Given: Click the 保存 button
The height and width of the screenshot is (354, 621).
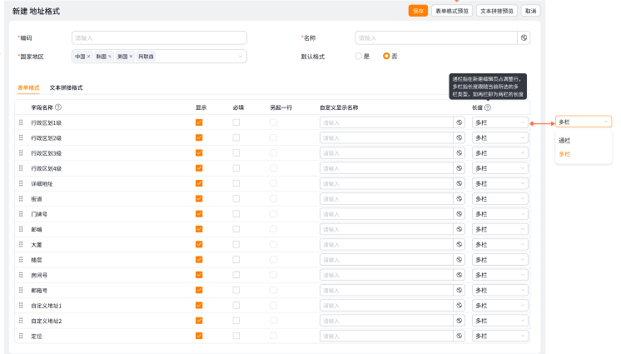Looking at the screenshot, I should pyautogui.click(x=418, y=11).
